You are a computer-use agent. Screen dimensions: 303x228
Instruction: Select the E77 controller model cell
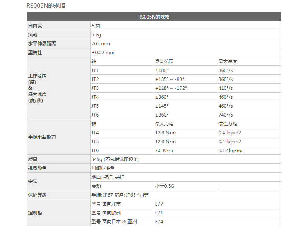click(x=159, y=204)
